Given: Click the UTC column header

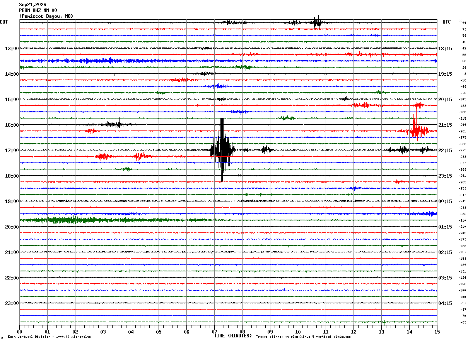Looking at the screenshot, I should point(447,22).
